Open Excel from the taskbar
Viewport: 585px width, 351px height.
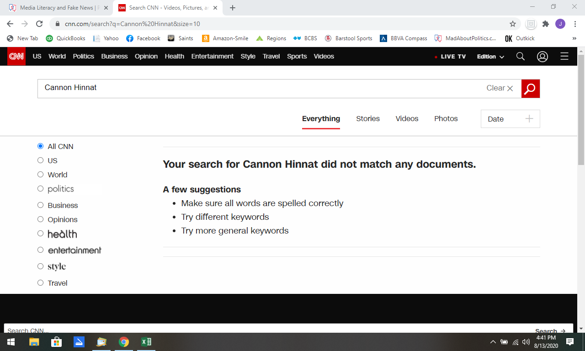click(x=146, y=342)
